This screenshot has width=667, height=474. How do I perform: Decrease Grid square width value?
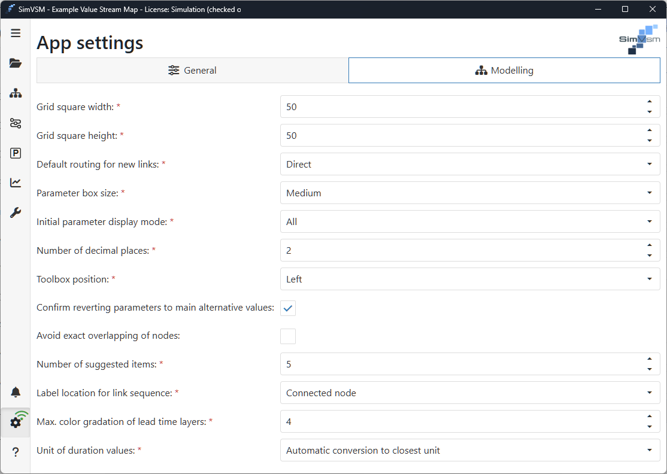click(650, 112)
